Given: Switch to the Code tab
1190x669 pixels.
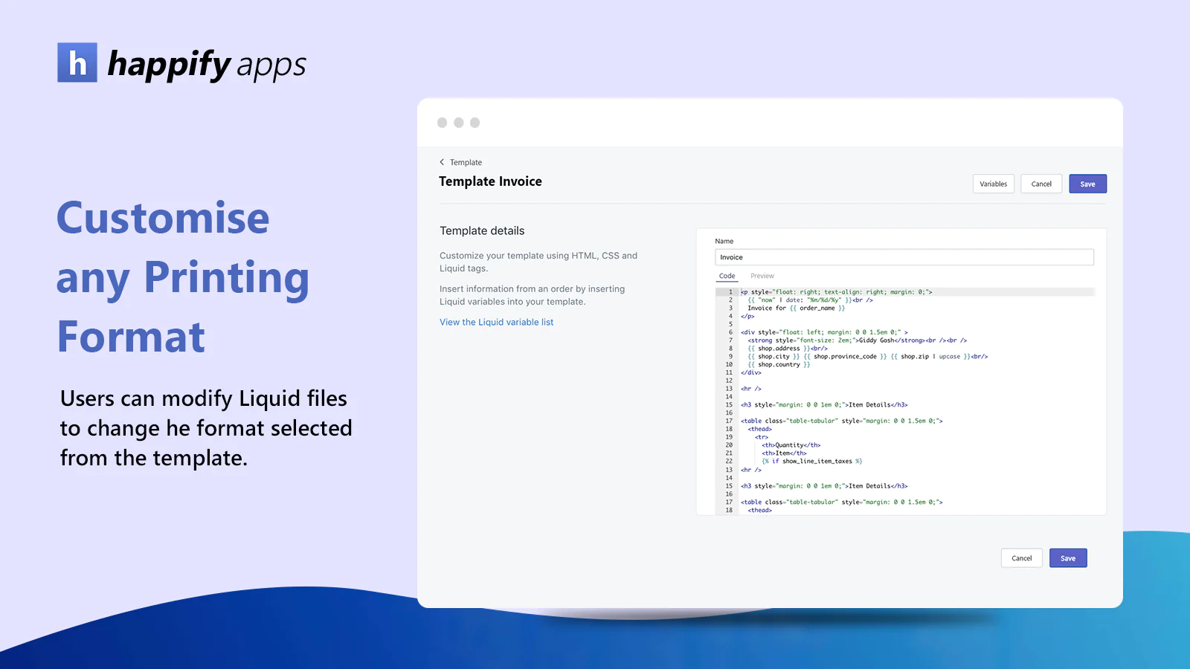Looking at the screenshot, I should click(x=727, y=276).
